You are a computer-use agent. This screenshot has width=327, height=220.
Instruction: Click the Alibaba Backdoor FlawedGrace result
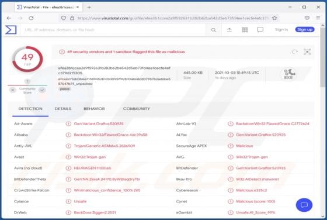(x=110, y=135)
